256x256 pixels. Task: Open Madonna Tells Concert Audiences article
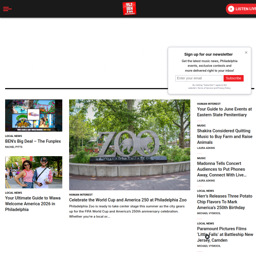(x=222, y=169)
